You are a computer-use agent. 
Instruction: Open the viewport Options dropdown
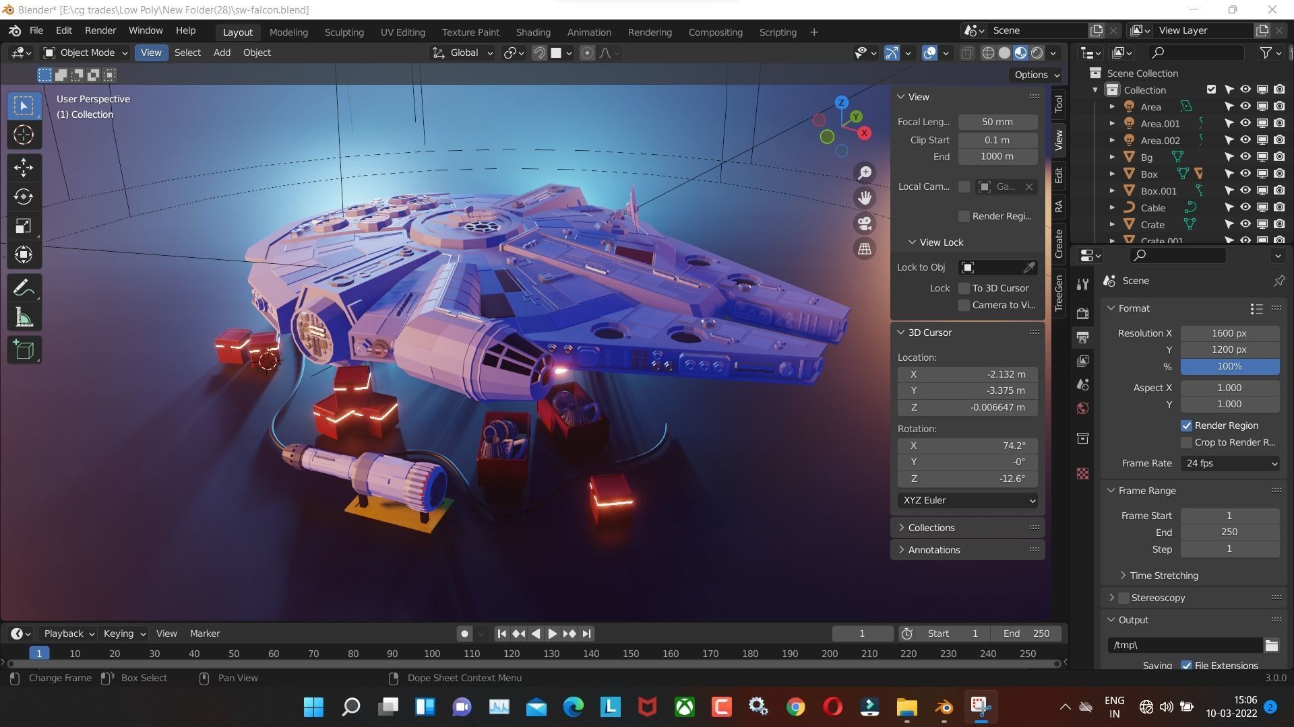tap(1036, 75)
